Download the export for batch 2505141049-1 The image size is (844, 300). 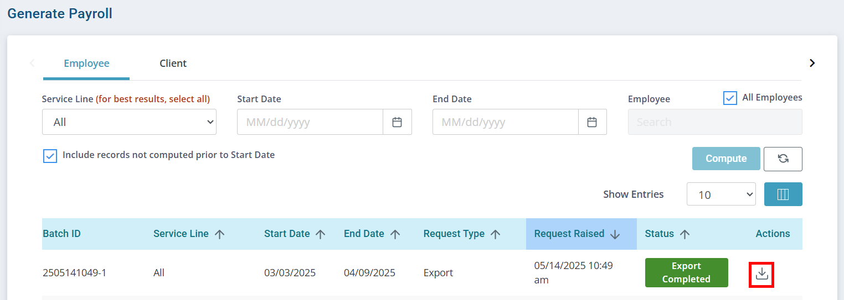(x=761, y=273)
